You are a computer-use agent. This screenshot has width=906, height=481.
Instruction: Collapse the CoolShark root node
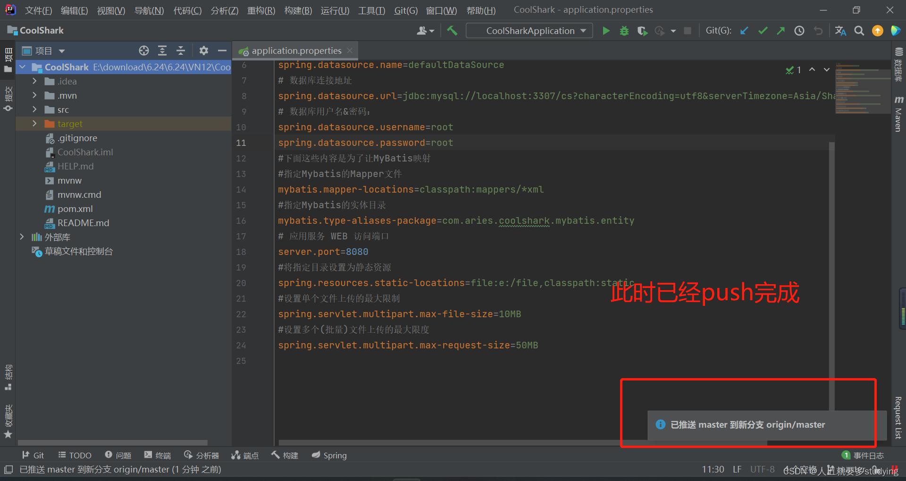[x=22, y=67]
